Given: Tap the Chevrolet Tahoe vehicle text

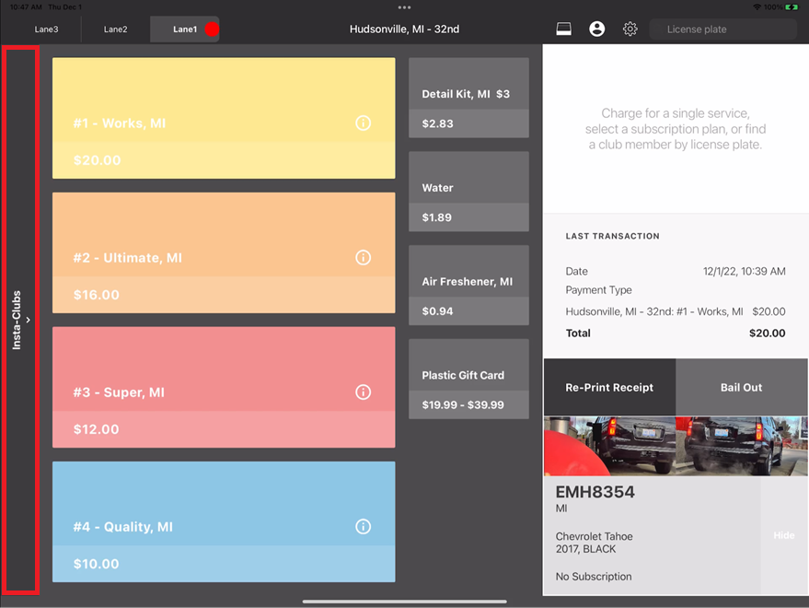Looking at the screenshot, I should (x=594, y=536).
